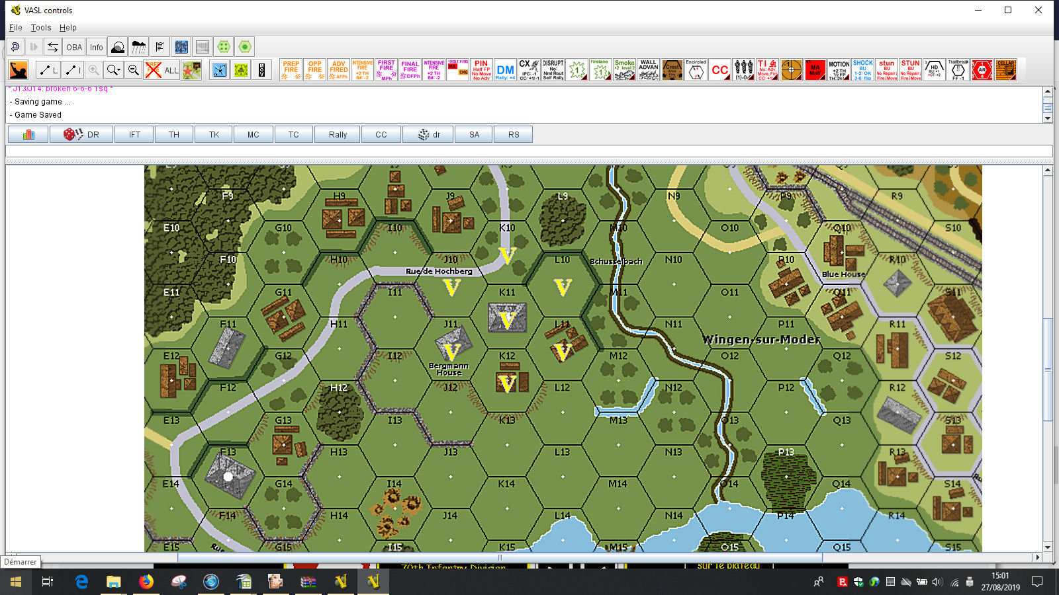
Task: Place a FIRST FIRE counter
Action: tap(387, 70)
